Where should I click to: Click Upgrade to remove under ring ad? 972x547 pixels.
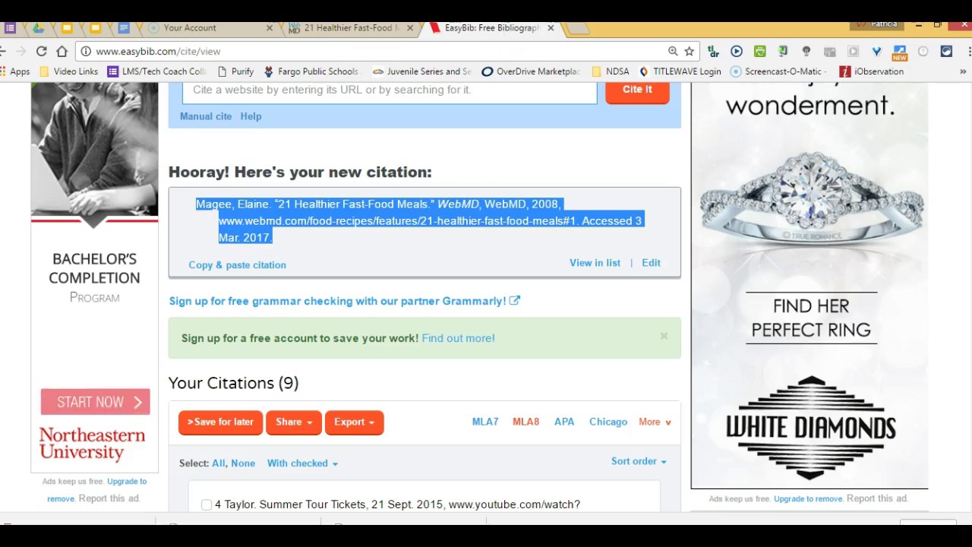pos(808,498)
